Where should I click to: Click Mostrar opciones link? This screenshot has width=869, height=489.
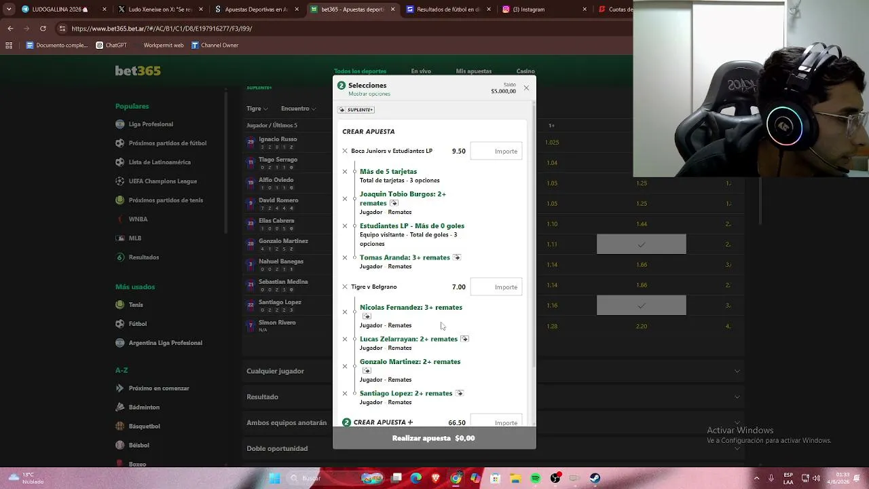[x=369, y=94]
